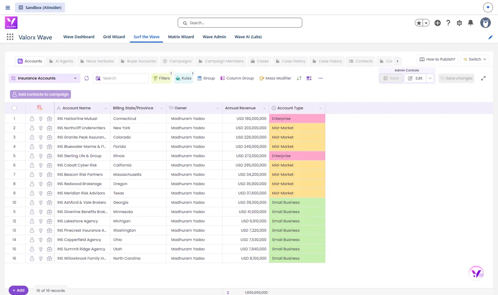The width and height of the screenshot is (498, 295).
Task: Click the briefcase icon in INS Sterling Life row
Action: coord(49,156)
